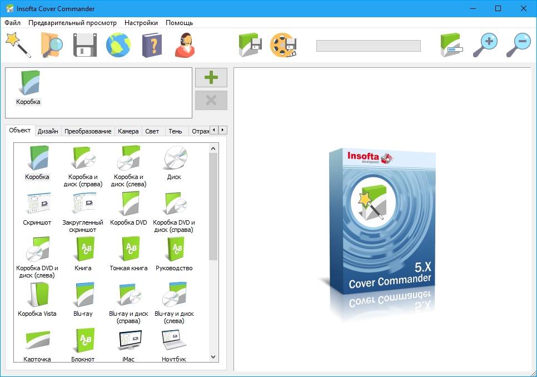Choose Коробка и диск (слева) object

128,166
